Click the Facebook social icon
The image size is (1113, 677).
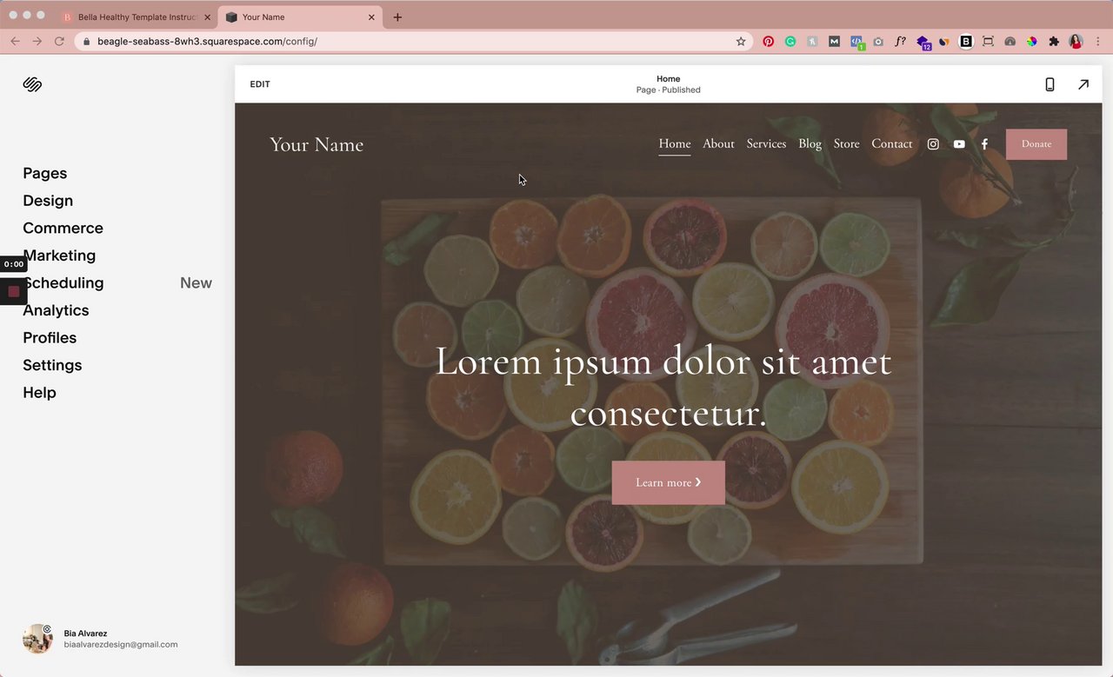(x=984, y=144)
